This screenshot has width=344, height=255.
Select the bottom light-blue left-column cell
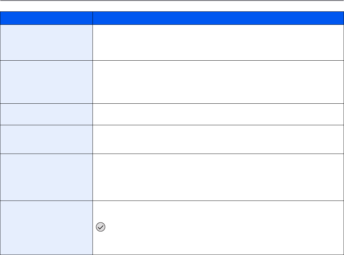[x=46, y=227]
